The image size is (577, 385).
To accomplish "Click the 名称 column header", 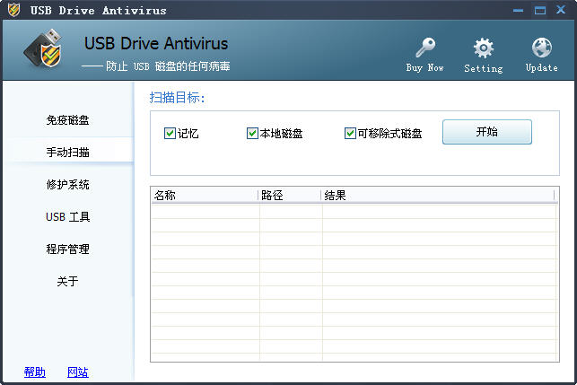I will (204, 195).
